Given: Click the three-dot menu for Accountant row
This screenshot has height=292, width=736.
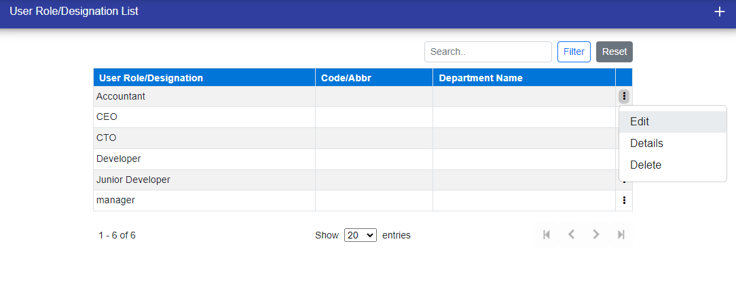Looking at the screenshot, I should [624, 96].
